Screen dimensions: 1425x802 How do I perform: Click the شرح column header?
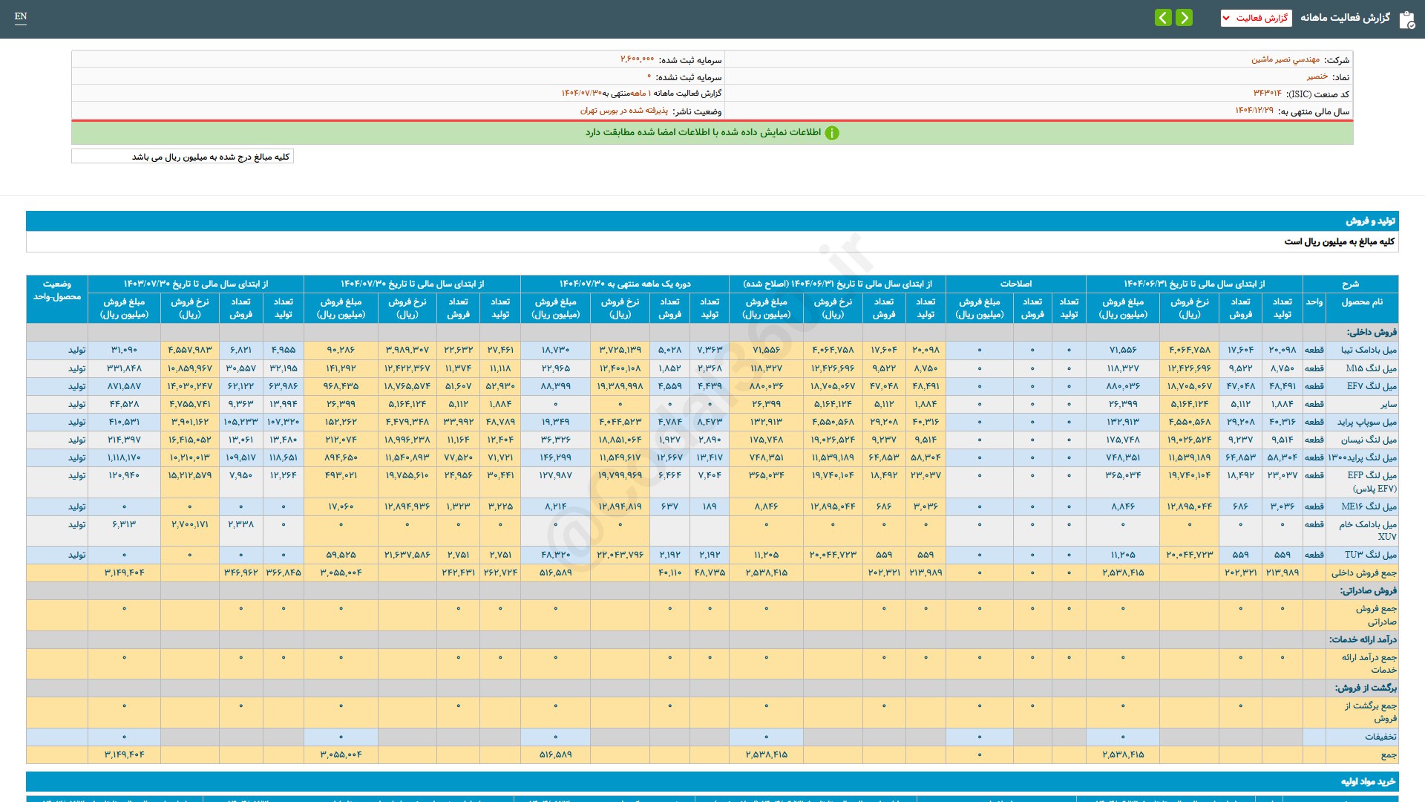(x=1350, y=284)
